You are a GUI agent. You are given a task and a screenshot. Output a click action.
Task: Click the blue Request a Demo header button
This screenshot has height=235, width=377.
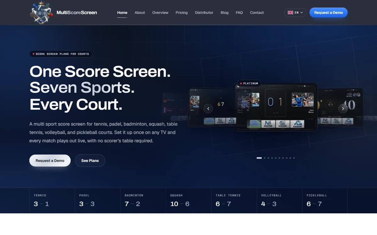click(x=329, y=13)
